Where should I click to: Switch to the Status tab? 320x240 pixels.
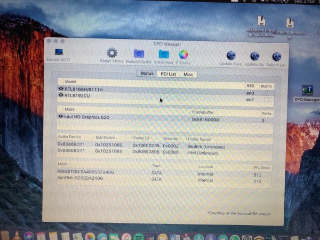coord(147,74)
